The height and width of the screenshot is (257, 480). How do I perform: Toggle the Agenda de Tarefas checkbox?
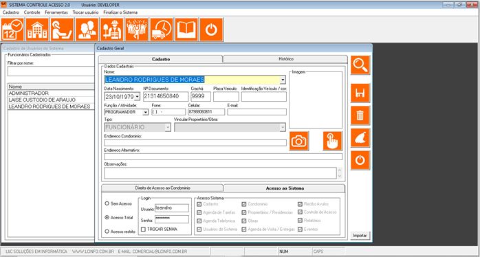pos(199,212)
